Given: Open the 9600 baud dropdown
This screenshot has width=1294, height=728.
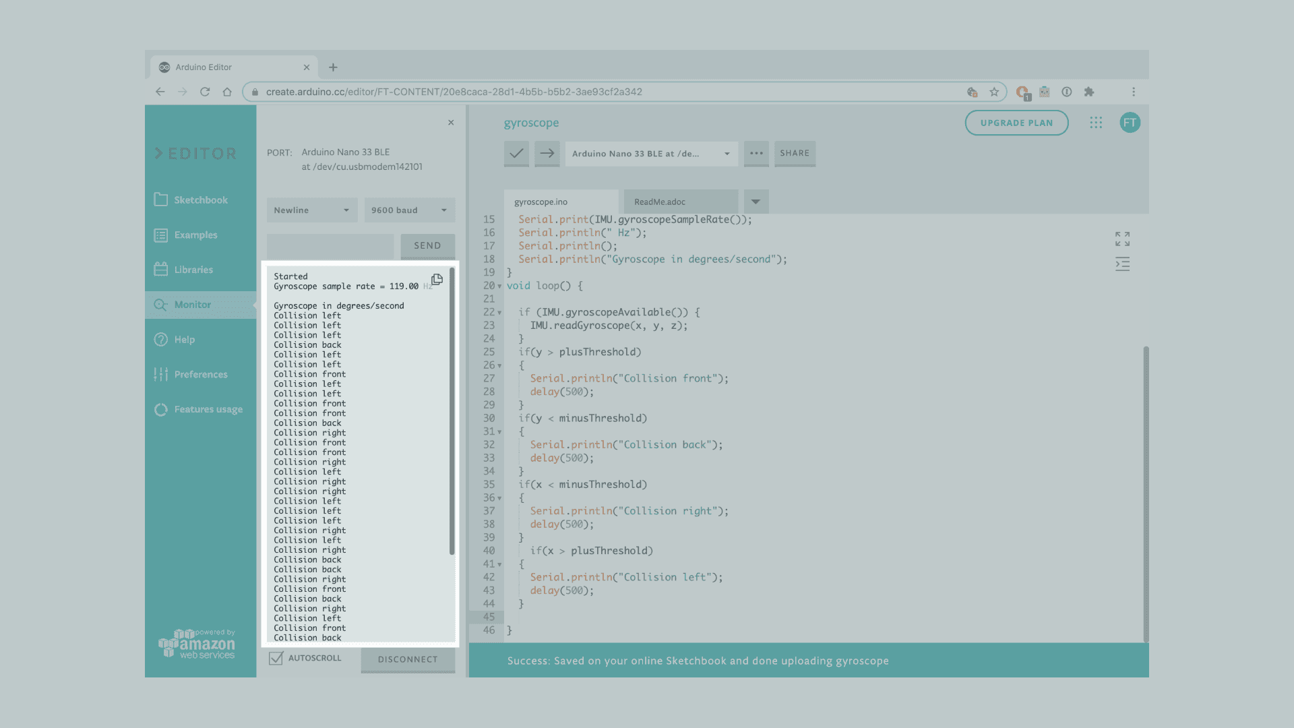Looking at the screenshot, I should click(409, 210).
